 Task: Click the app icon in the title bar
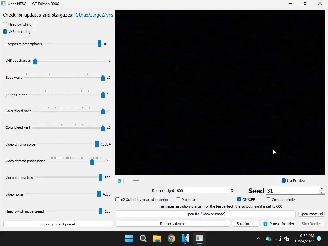[3, 4]
